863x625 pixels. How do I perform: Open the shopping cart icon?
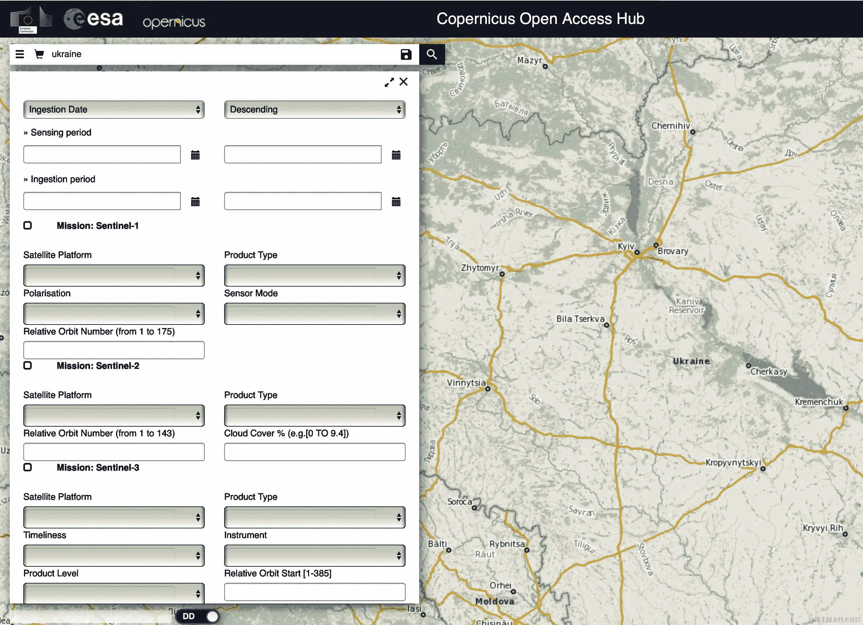click(39, 54)
